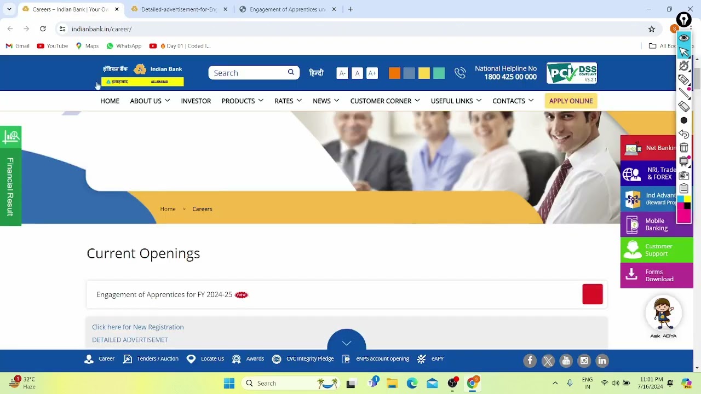
Task: Open the DETAILED ADVERTISEMET link
Action: (130, 340)
